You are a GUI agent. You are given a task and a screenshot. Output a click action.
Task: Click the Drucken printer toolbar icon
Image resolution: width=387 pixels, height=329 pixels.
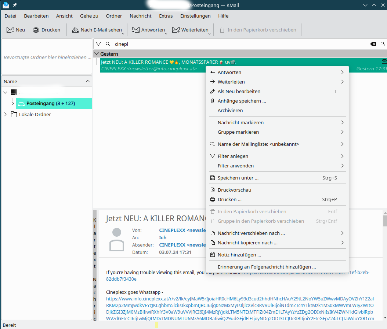pos(36,30)
